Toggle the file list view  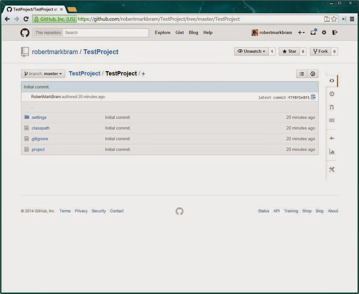pos(301,73)
